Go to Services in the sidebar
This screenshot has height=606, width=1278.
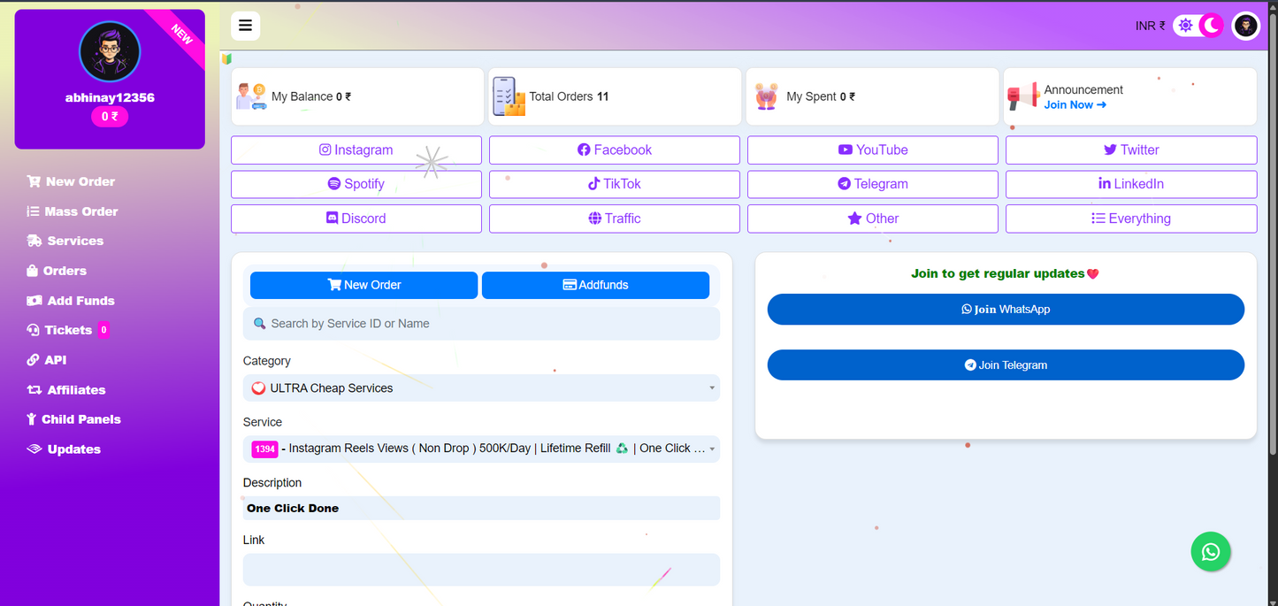click(65, 241)
